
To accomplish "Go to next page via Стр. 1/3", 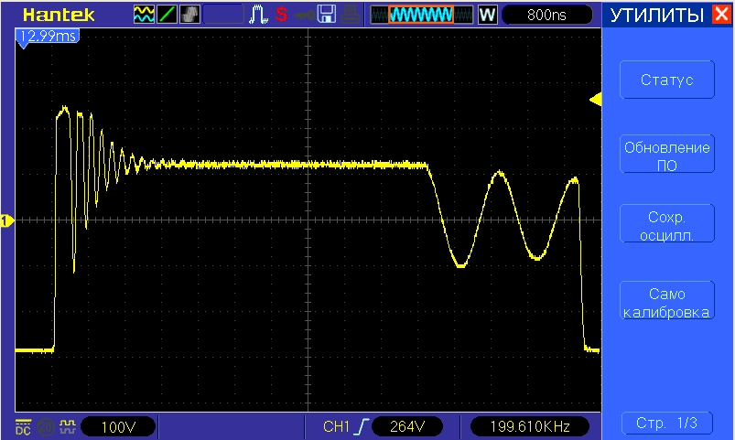I will pos(665,424).
